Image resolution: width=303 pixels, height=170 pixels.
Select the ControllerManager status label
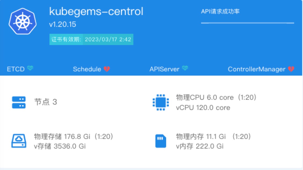coord(256,69)
